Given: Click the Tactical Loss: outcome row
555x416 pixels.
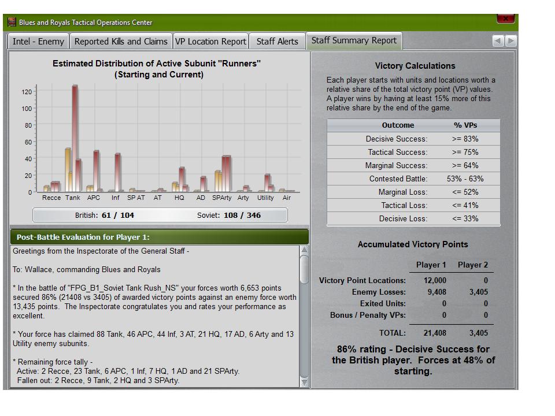Looking at the screenshot, I should tap(413, 205).
